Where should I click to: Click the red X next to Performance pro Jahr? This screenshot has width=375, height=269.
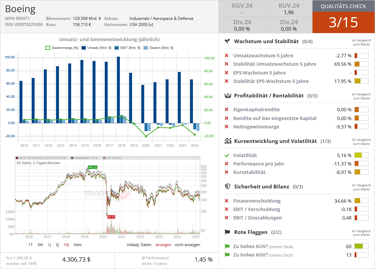coord(226,164)
